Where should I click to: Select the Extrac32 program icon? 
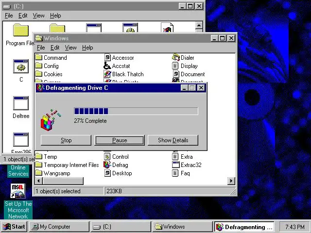(176, 165)
